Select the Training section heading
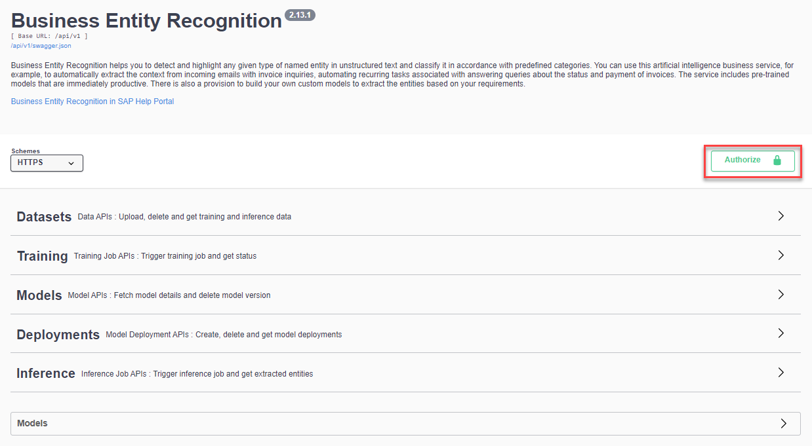Viewport: 812px width, 446px height. [x=42, y=256]
